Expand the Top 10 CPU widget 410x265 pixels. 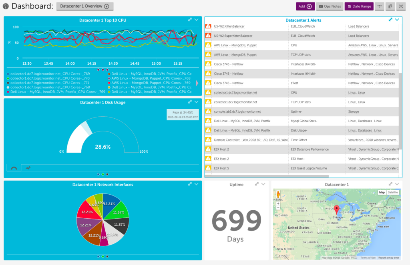click(x=190, y=20)
